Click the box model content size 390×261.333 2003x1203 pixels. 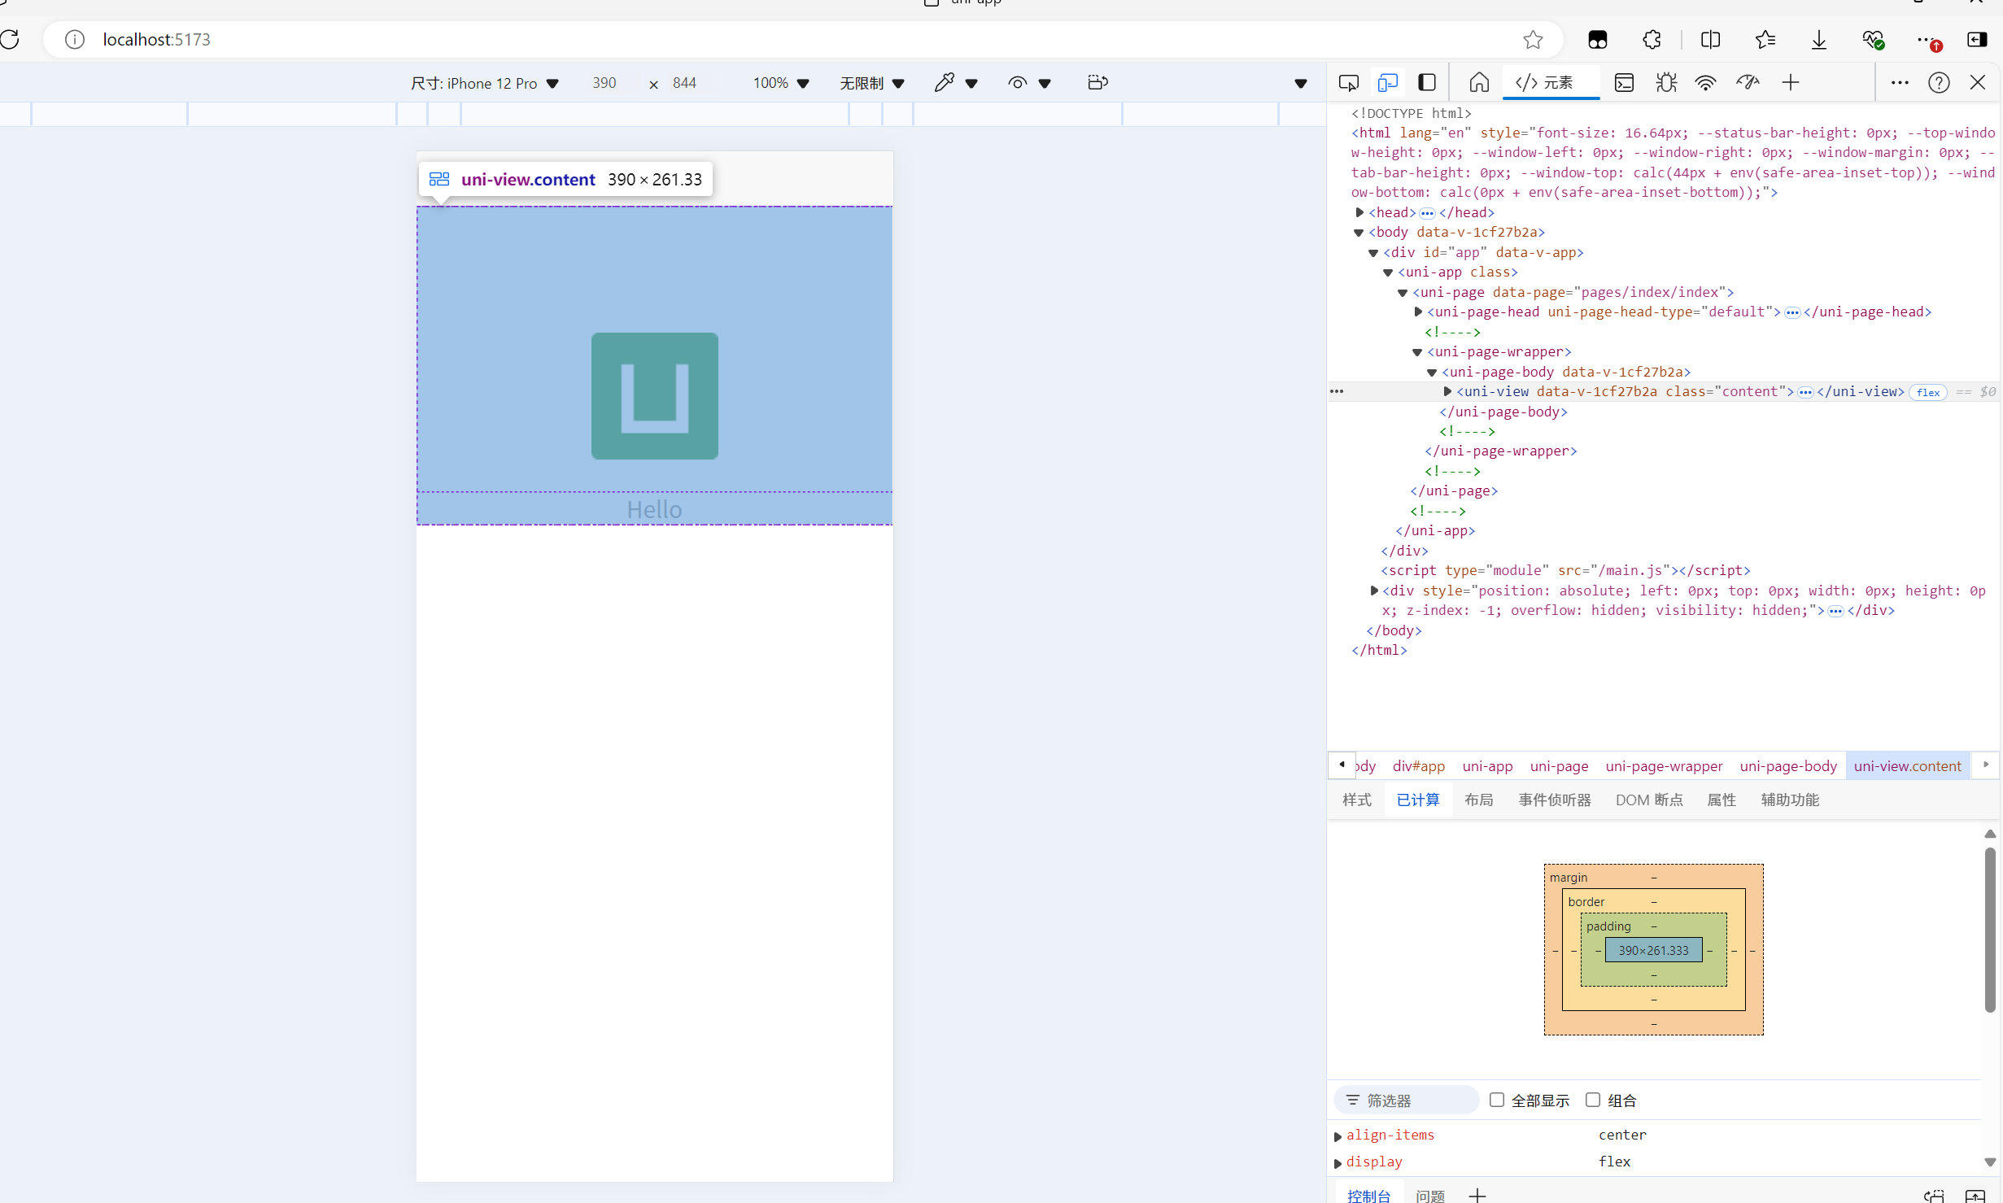(1653, 950)
